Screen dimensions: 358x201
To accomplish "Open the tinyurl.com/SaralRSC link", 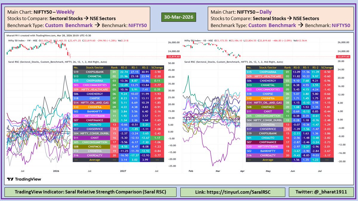I will 232,192.
